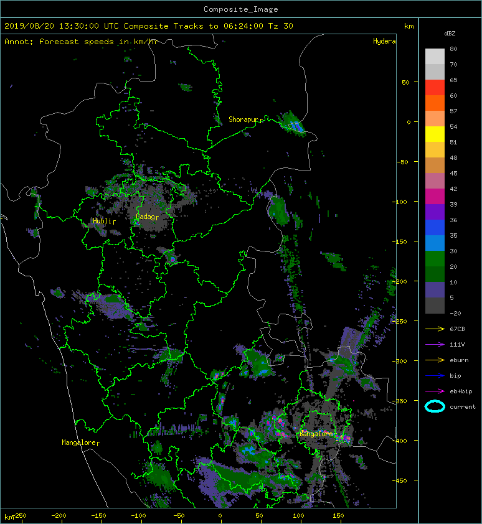The height and width of the screenshot is (524, 482).
Task: Click the -450 tick on vertical axis
Action: pyautogui.click(x=400, y=480)
